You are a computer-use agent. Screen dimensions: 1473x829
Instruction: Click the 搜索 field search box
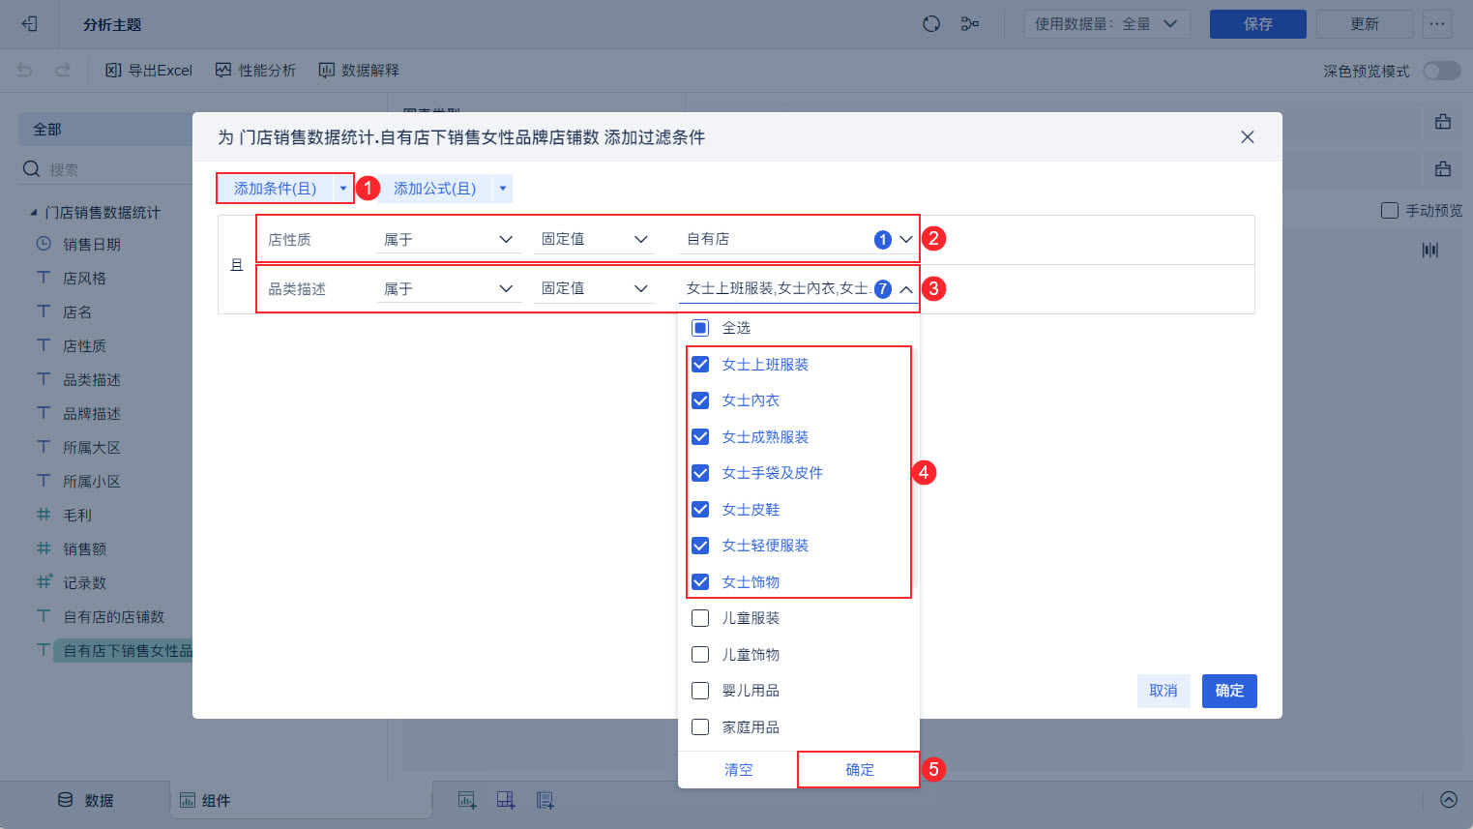106,169
